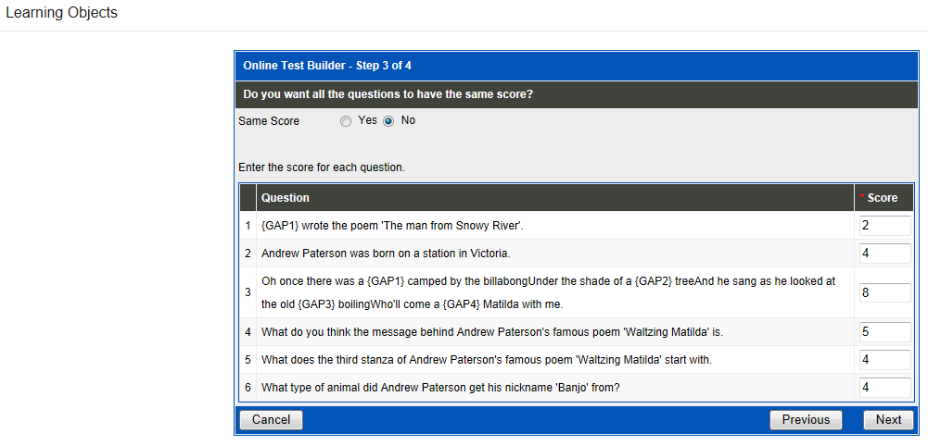
Task: Click the Learning Objects page heading
Action: (62, 14)
